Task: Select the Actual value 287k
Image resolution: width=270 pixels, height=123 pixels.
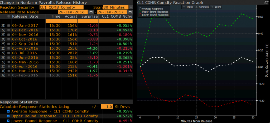Action: coord(72,53)
